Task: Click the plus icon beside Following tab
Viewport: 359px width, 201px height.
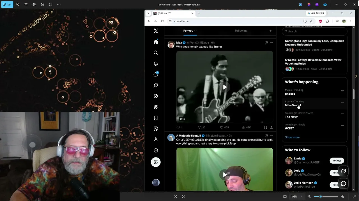Action: [270, 31]
